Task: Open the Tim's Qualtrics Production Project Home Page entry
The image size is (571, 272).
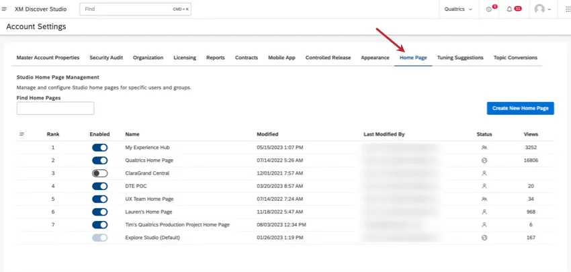Action: pyautogui.click(x=177, y=224)
